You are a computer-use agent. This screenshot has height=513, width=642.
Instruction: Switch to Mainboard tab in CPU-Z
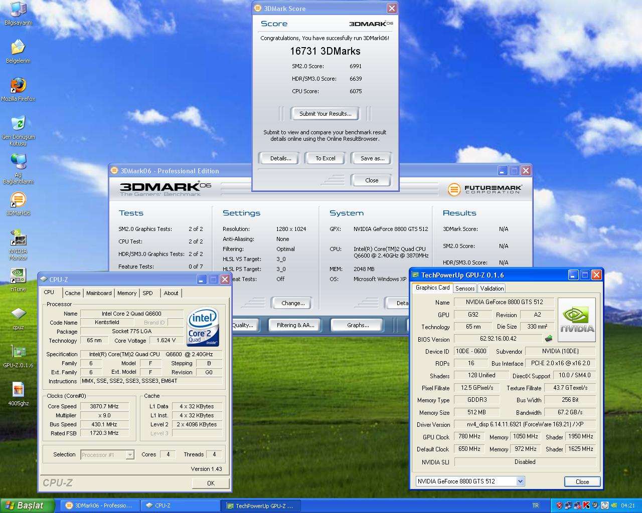tap(99, 293)
